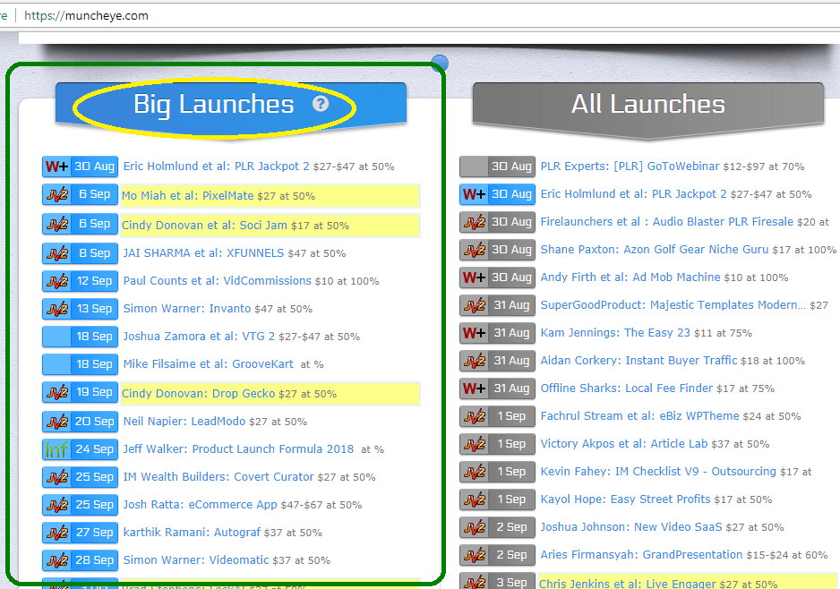Click the JVZoo badge next to LeadModo

pos(56,422)
